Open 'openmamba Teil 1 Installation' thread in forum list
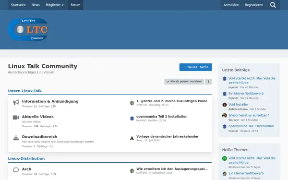Image resolution: width=288 pixels, height=180 pixels. pyautogui.click(x=162, y=117)
